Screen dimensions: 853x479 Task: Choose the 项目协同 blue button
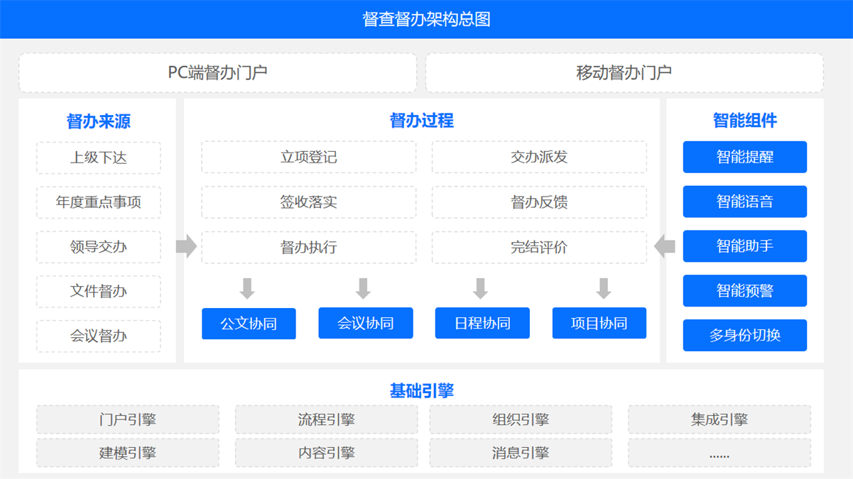coord(599,324)
